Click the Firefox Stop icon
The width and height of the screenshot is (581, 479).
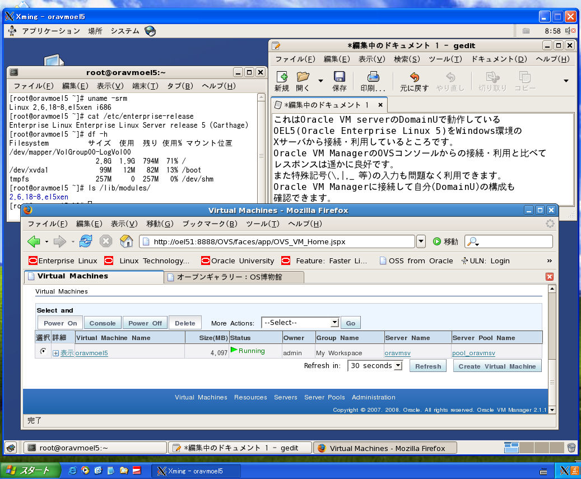pos(105,241)
